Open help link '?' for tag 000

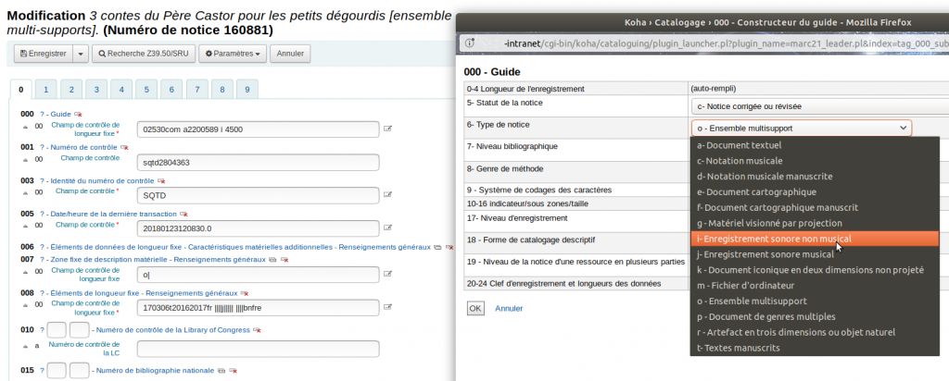(42, 114)
